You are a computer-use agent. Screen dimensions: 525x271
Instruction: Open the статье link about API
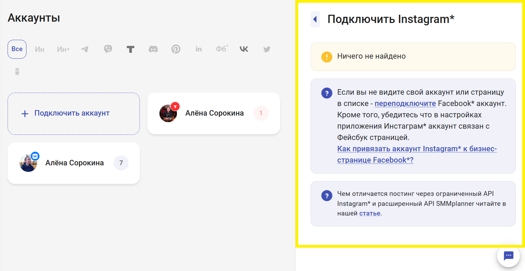370,213
